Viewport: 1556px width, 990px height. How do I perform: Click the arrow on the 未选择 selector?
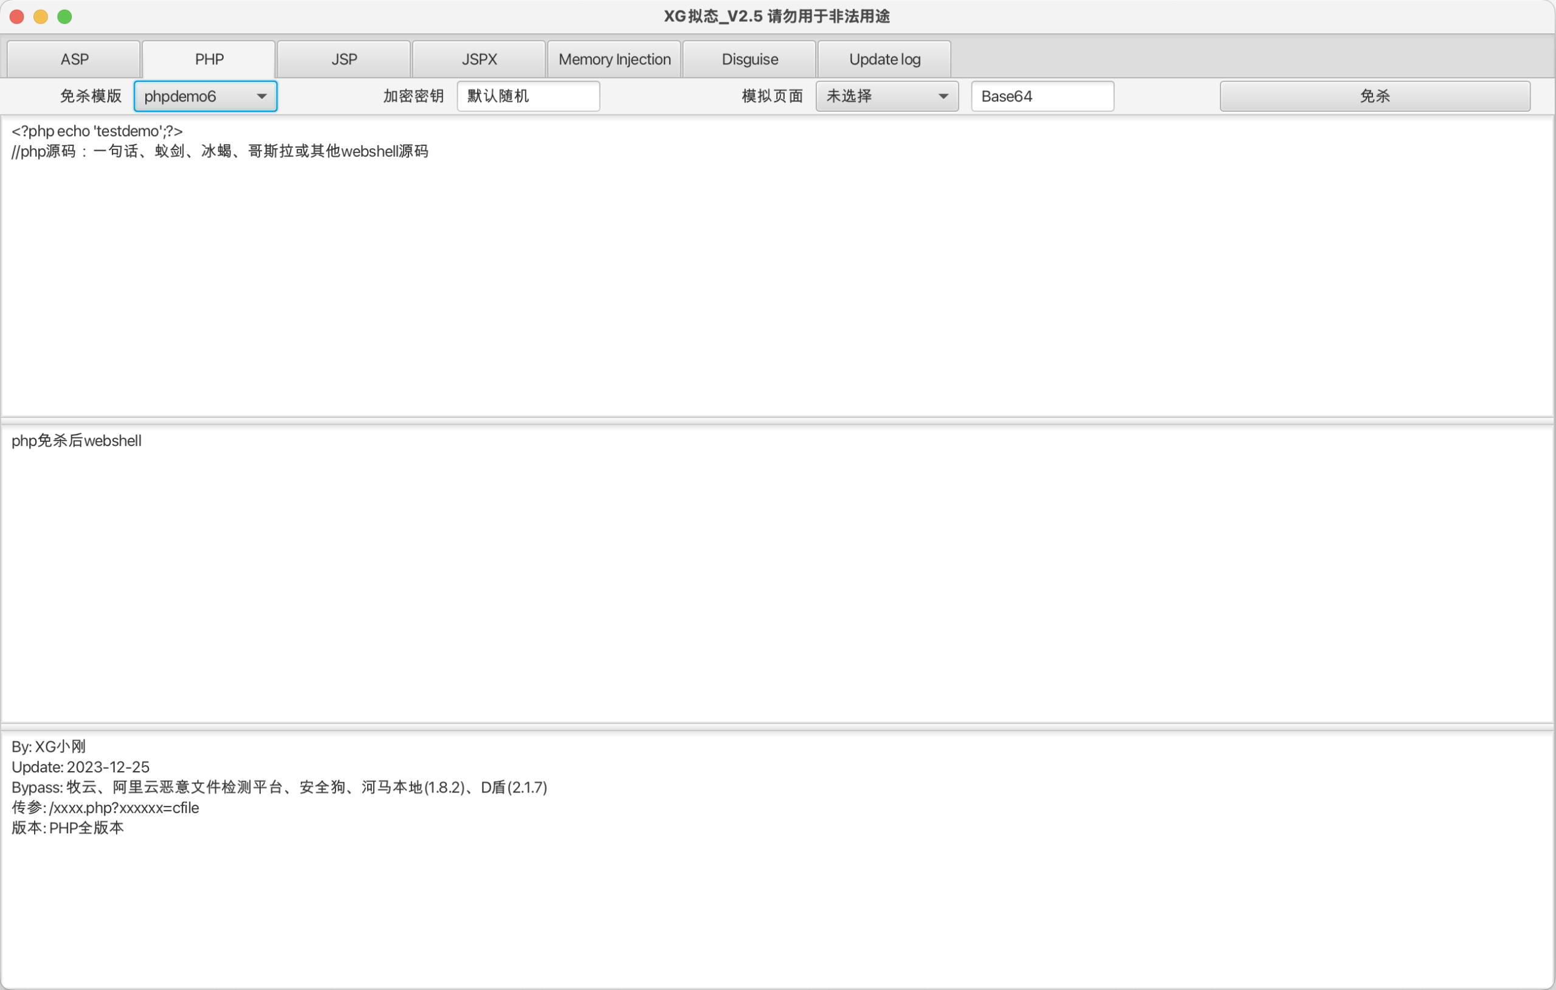click(944, 95)
